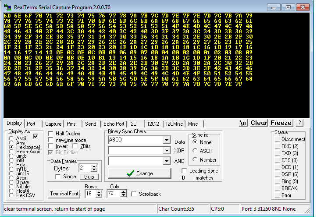Screen dimensions: 317x219
Task: Click into the Cols value field
Action: tap(116, 194)
